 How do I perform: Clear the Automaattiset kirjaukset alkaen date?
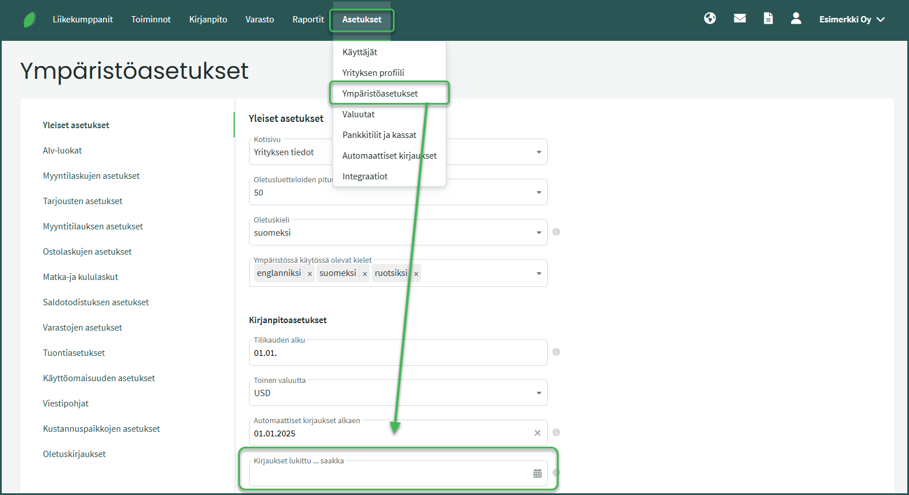point(537,433)
